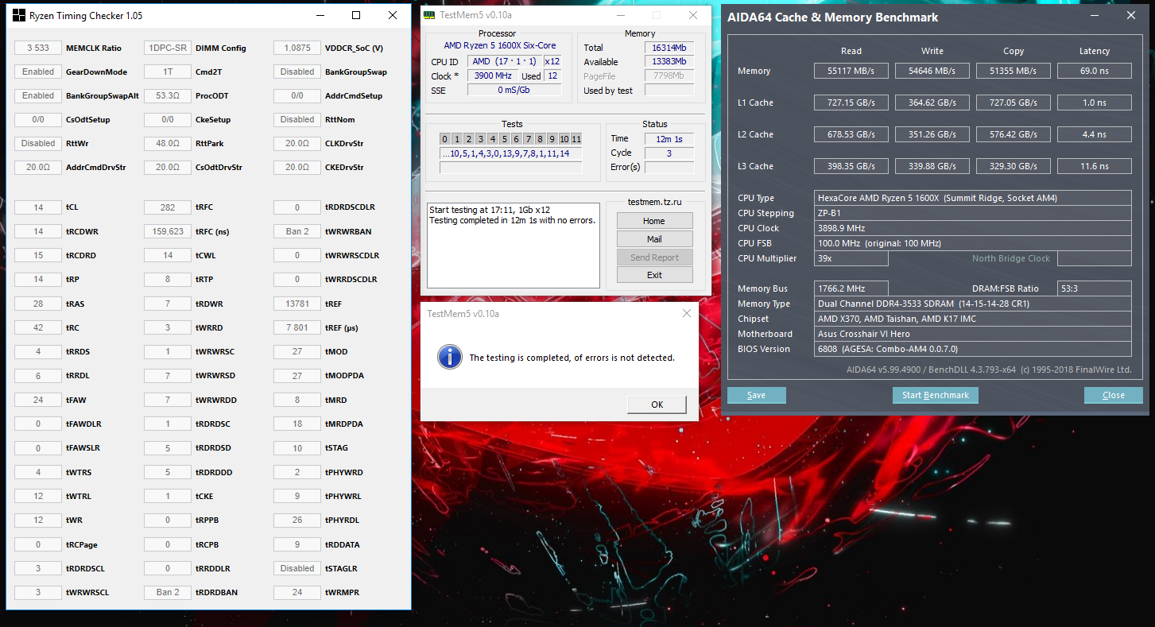Click the Memory Write 54646 MB/s result
Screen dimensions: 1155x627
click(x=932, y=71)
